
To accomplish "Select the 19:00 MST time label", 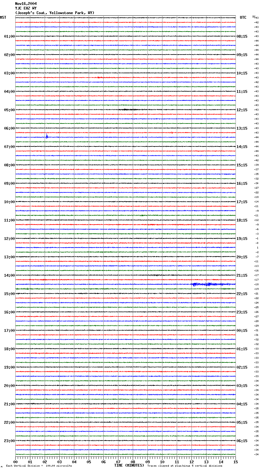I will coord(9,367).
